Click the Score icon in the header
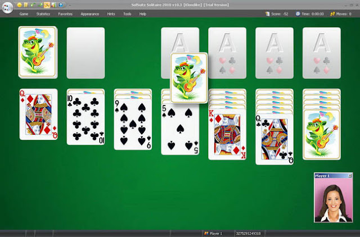Image resolution: width=360 pixels, height=237 pixels. tap(268, 14)
